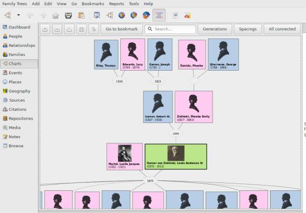Image resolution: width=306 pixels, height=213 pixels.
Task: Toggle the highlighted Graph view button
Action: click(159, 15)
